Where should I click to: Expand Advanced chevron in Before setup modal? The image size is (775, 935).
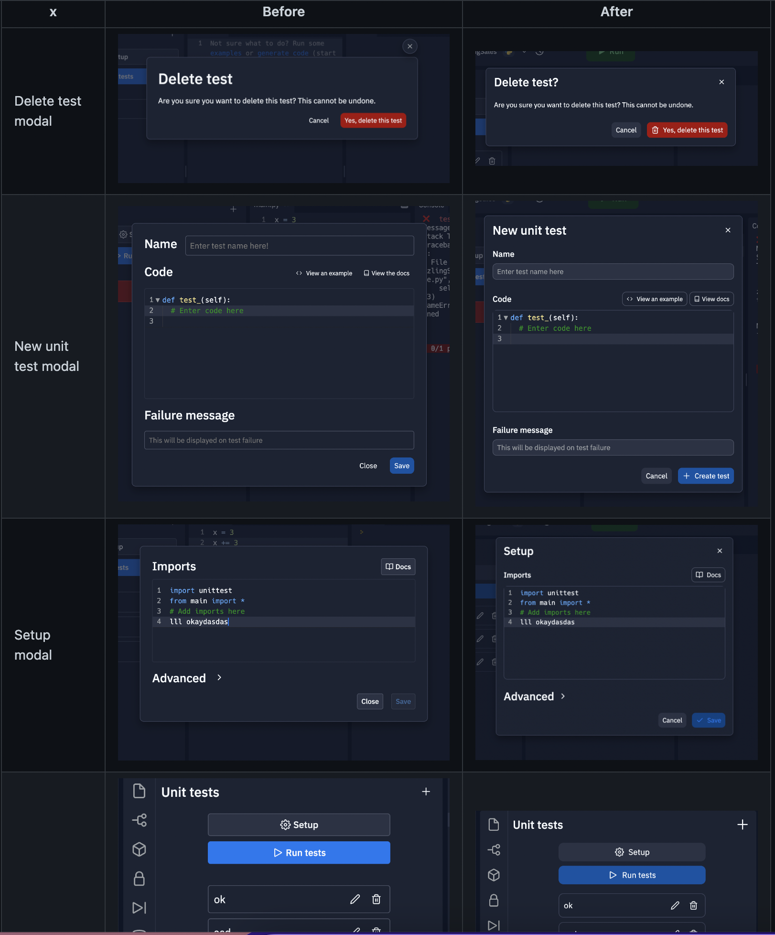219,678
